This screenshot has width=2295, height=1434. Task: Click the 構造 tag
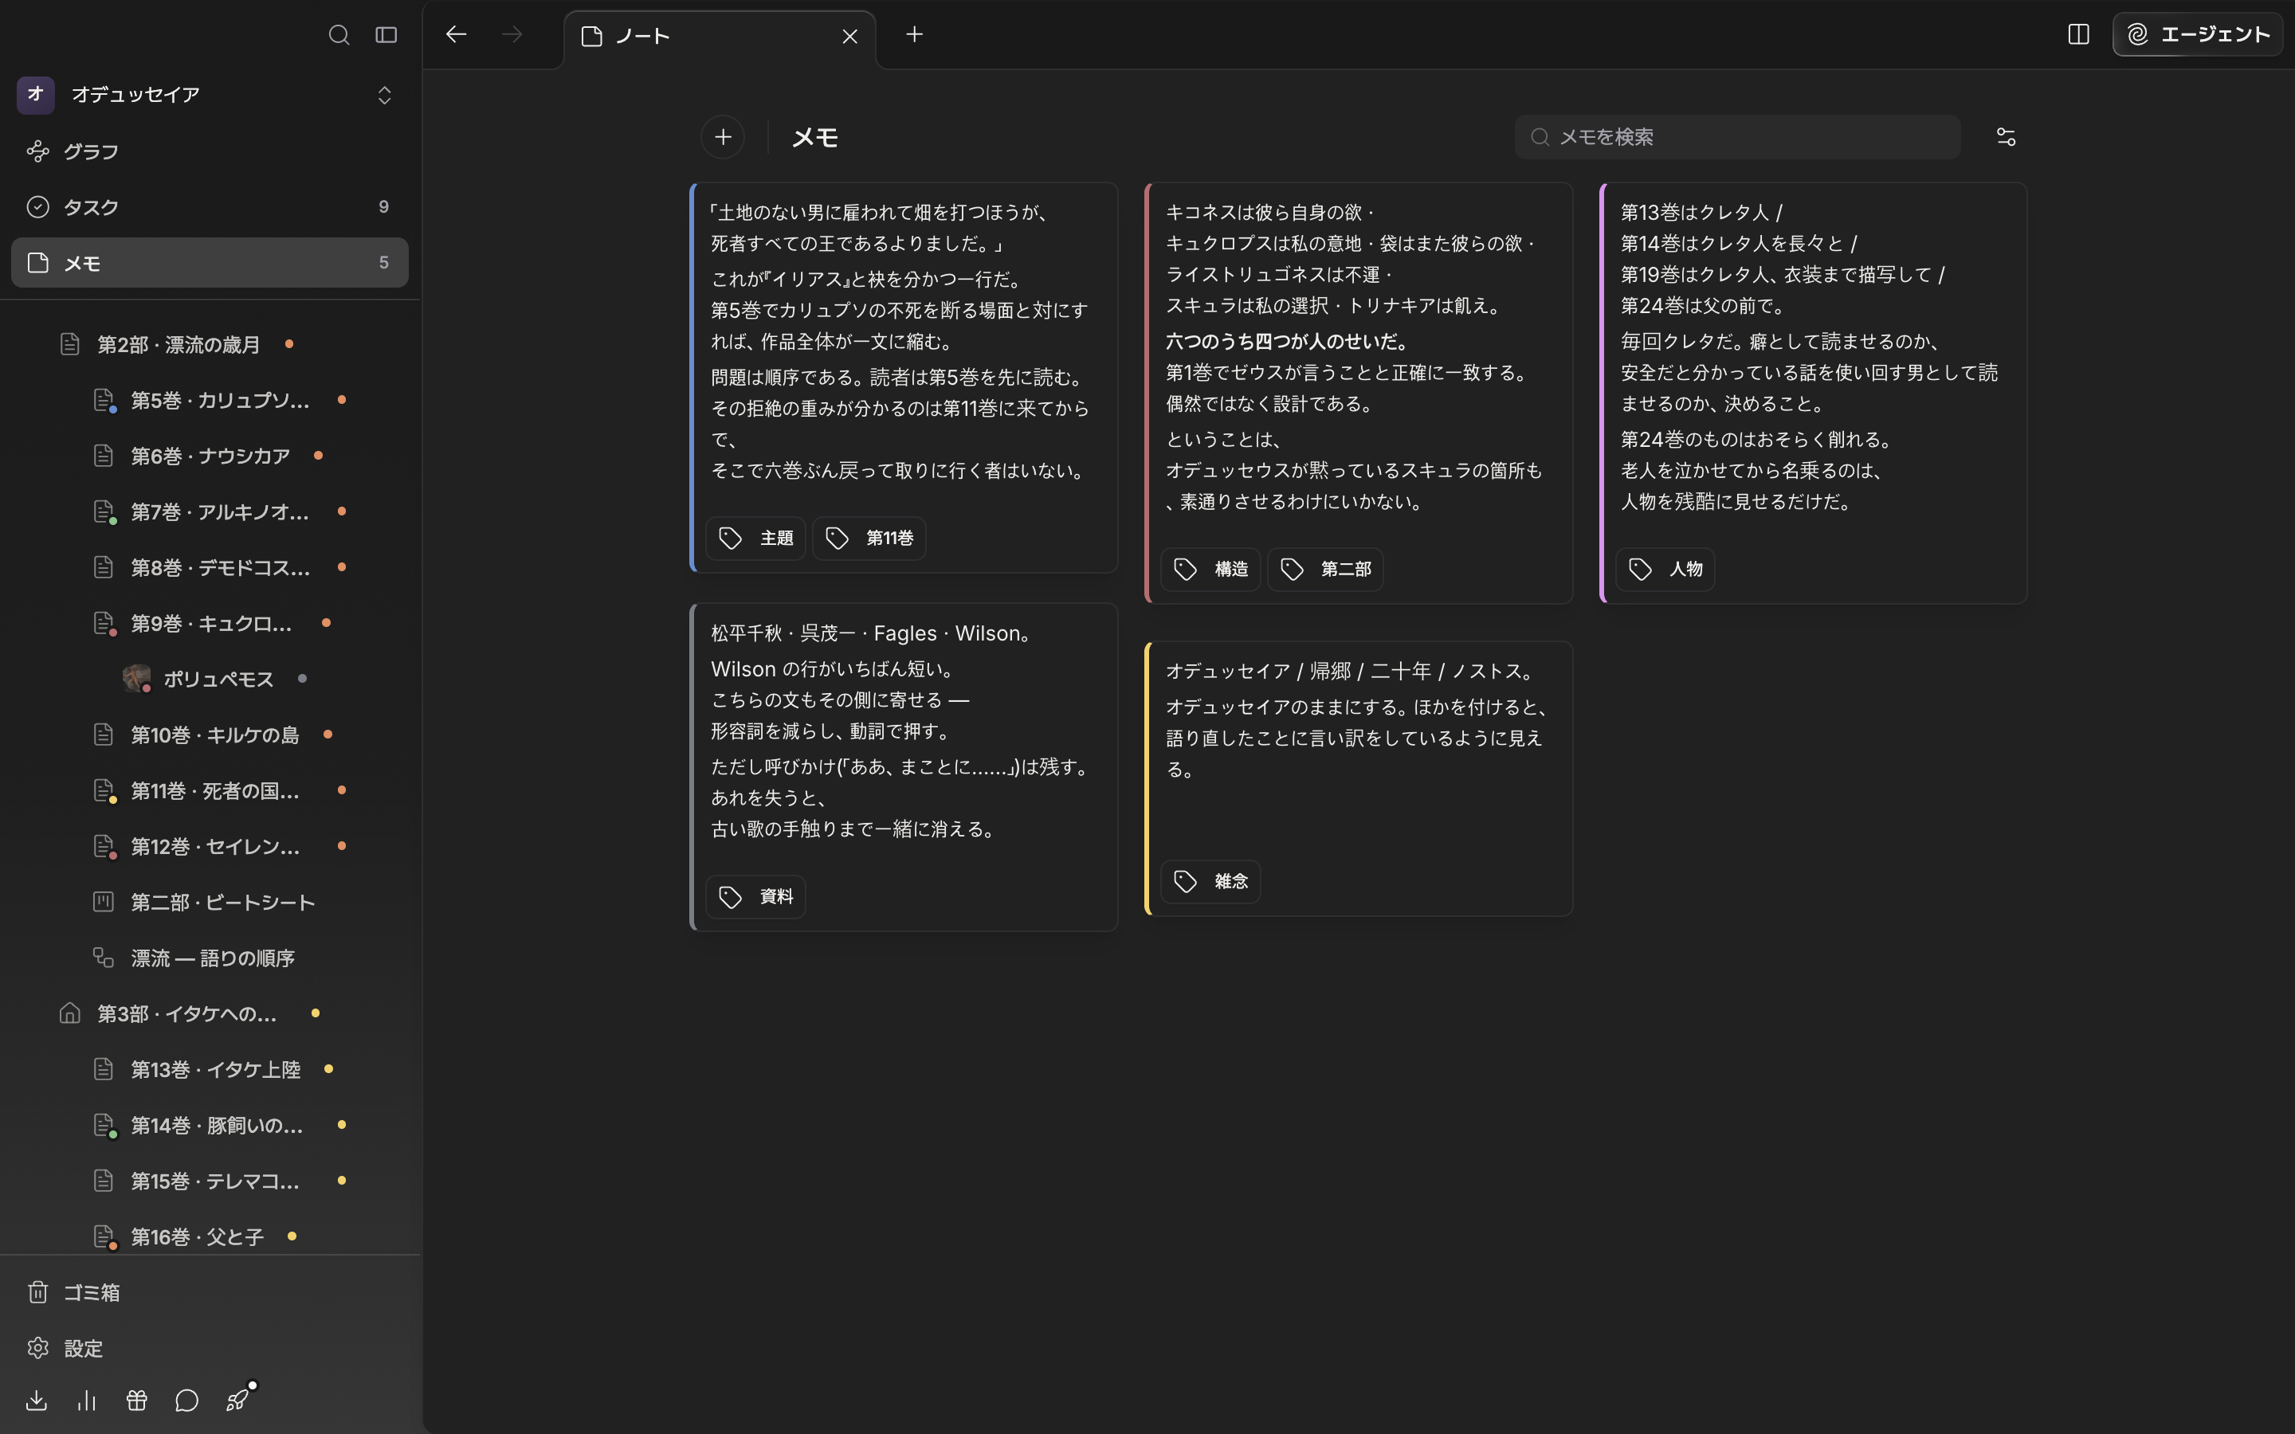(x=1210, y=569)
